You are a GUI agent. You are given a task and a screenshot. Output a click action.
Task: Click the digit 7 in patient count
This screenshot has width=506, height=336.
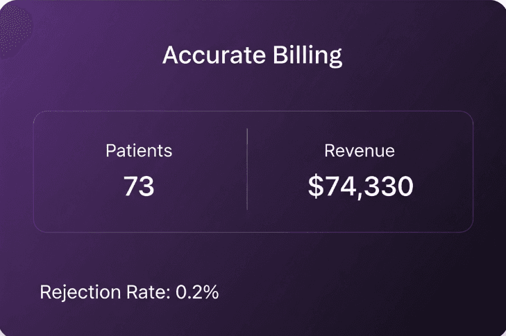131,186
